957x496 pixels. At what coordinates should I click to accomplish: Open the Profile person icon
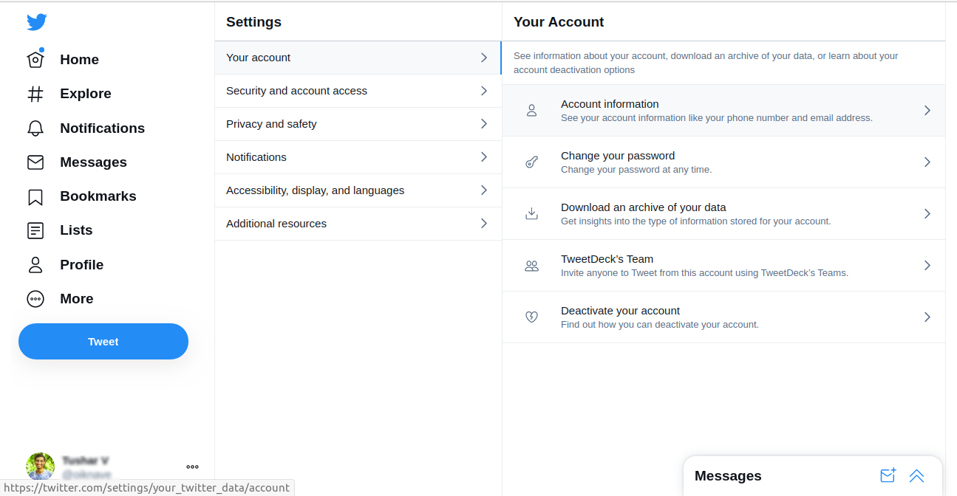[35, 264]
